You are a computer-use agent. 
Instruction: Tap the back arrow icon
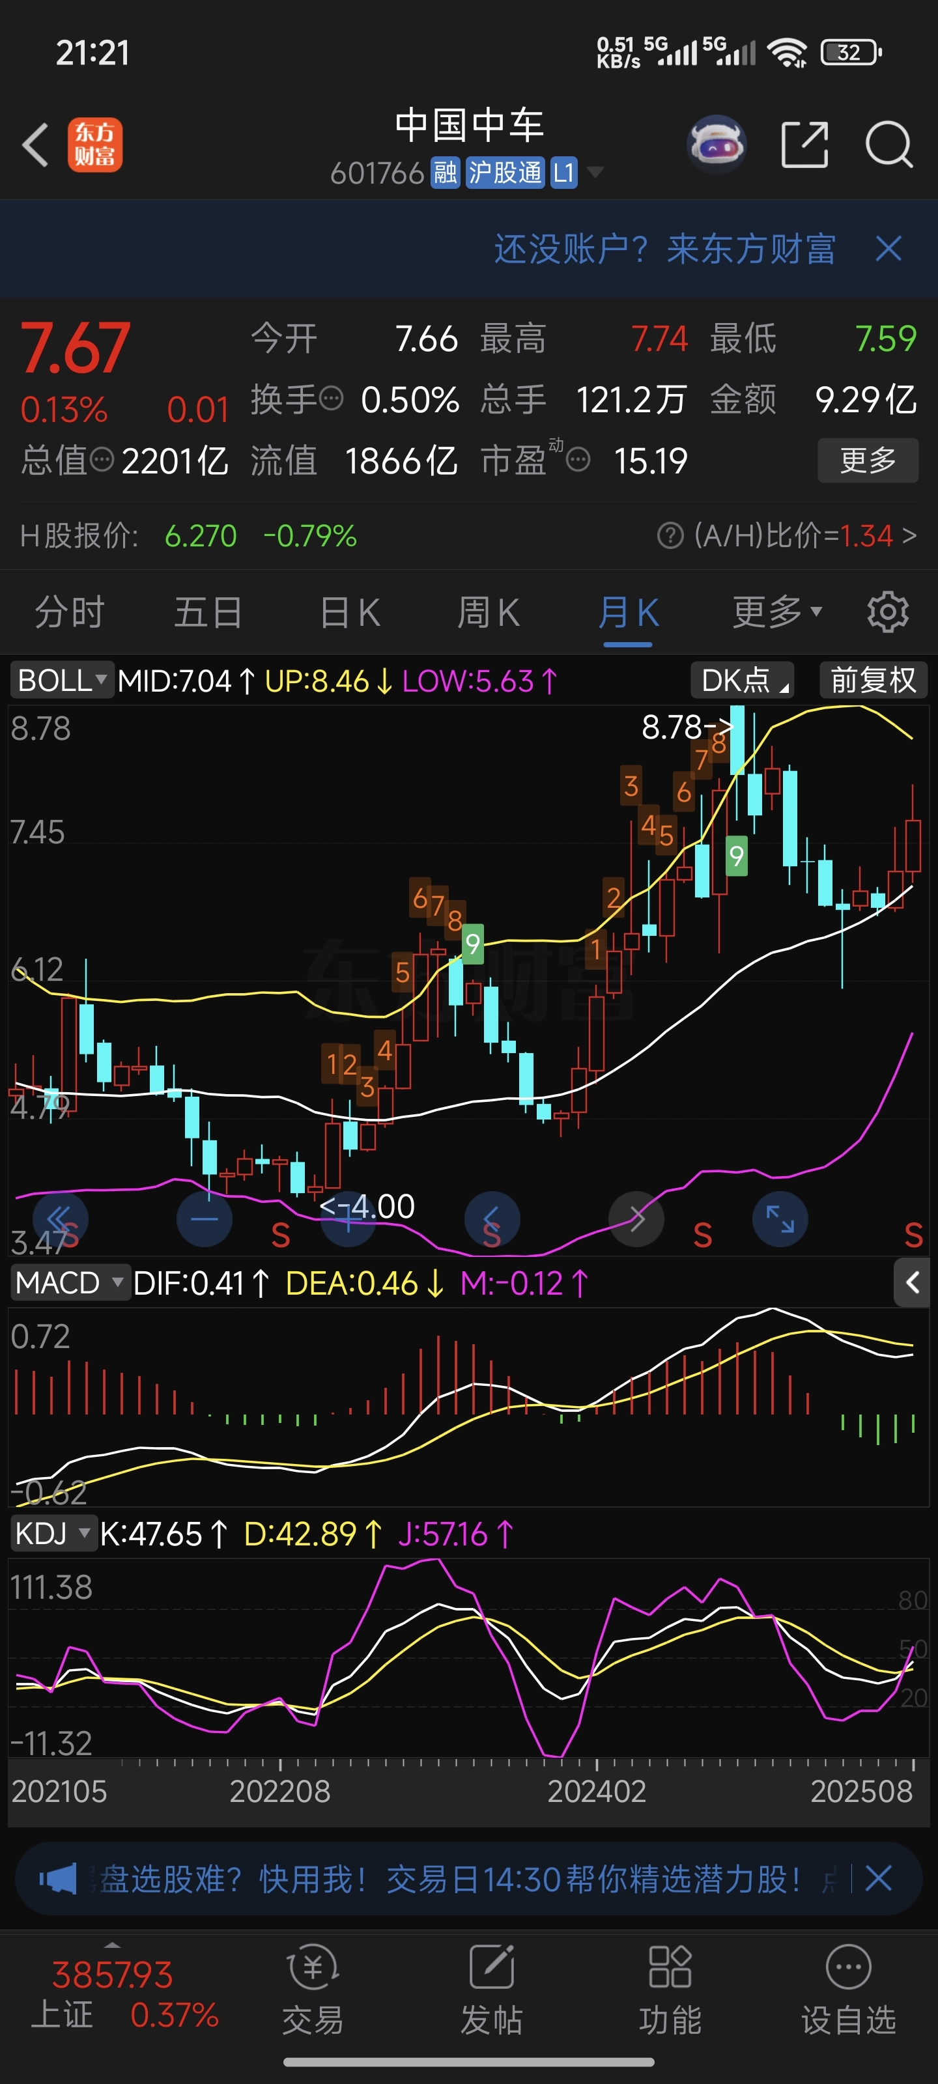36,146
